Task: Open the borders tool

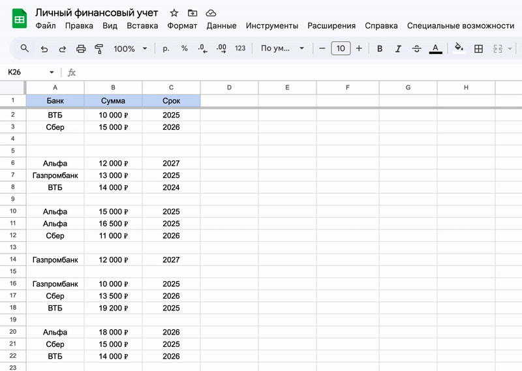Action: tap(478, 49)
